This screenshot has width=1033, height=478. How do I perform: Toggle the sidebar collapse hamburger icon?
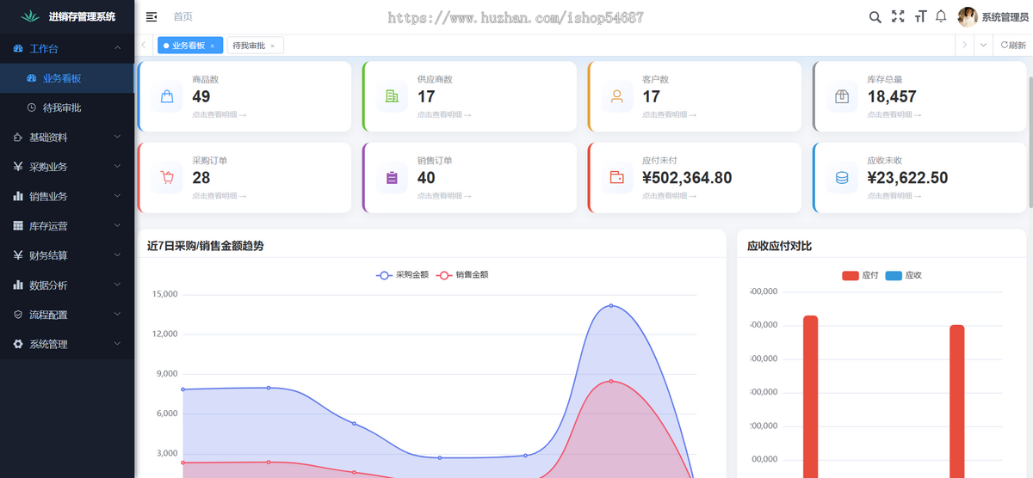click(152, 17)
